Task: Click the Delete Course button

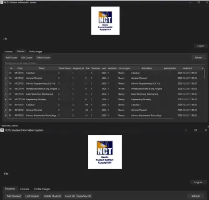Action: (x=43, y=57)
